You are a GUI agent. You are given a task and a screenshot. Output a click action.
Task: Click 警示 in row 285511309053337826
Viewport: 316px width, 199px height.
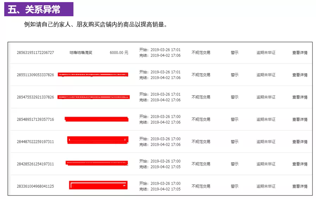click(x=234, y=75)
